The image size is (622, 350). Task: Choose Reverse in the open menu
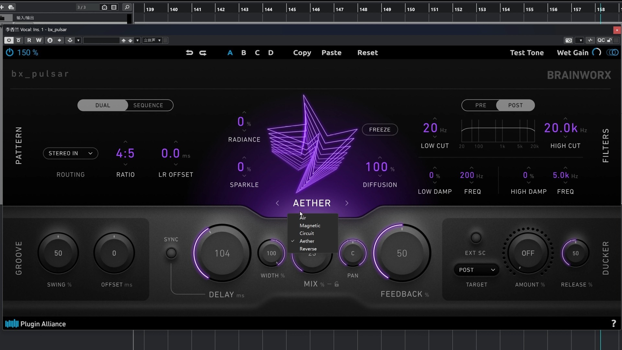pyautogui.click(x=308, y=249)
